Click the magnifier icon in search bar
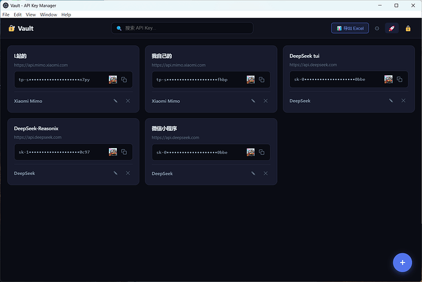 [x=119, y=28]
